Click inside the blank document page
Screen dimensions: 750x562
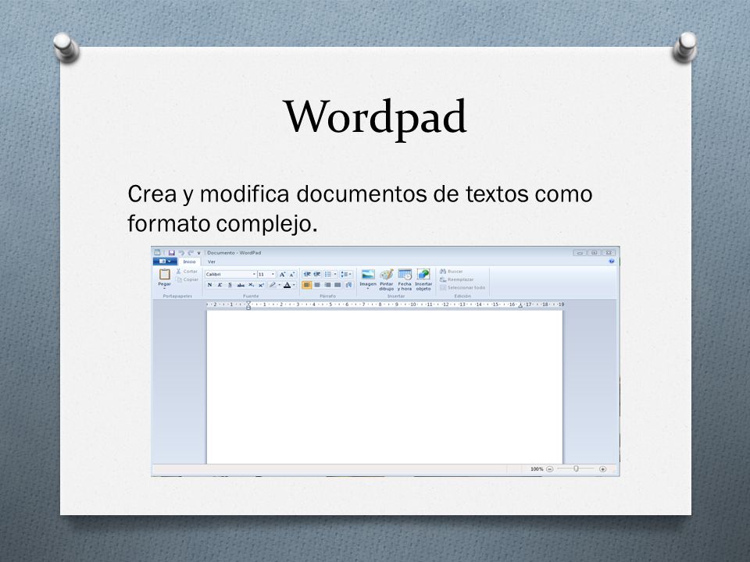(x=384, y=387)
